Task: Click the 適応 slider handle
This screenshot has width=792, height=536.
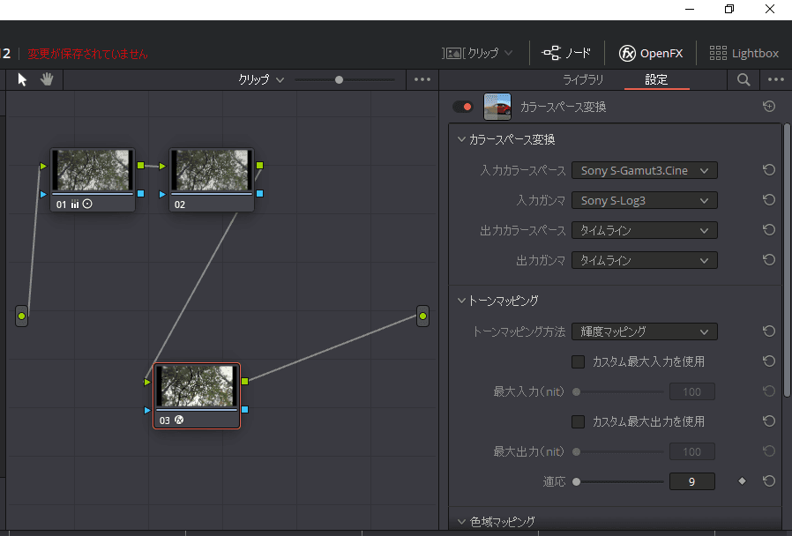Action: 576,481
